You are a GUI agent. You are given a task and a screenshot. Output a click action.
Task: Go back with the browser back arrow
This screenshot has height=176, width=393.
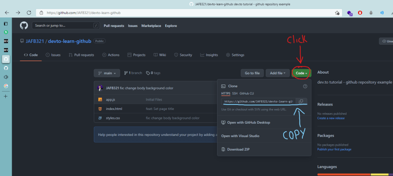(7, 13)
